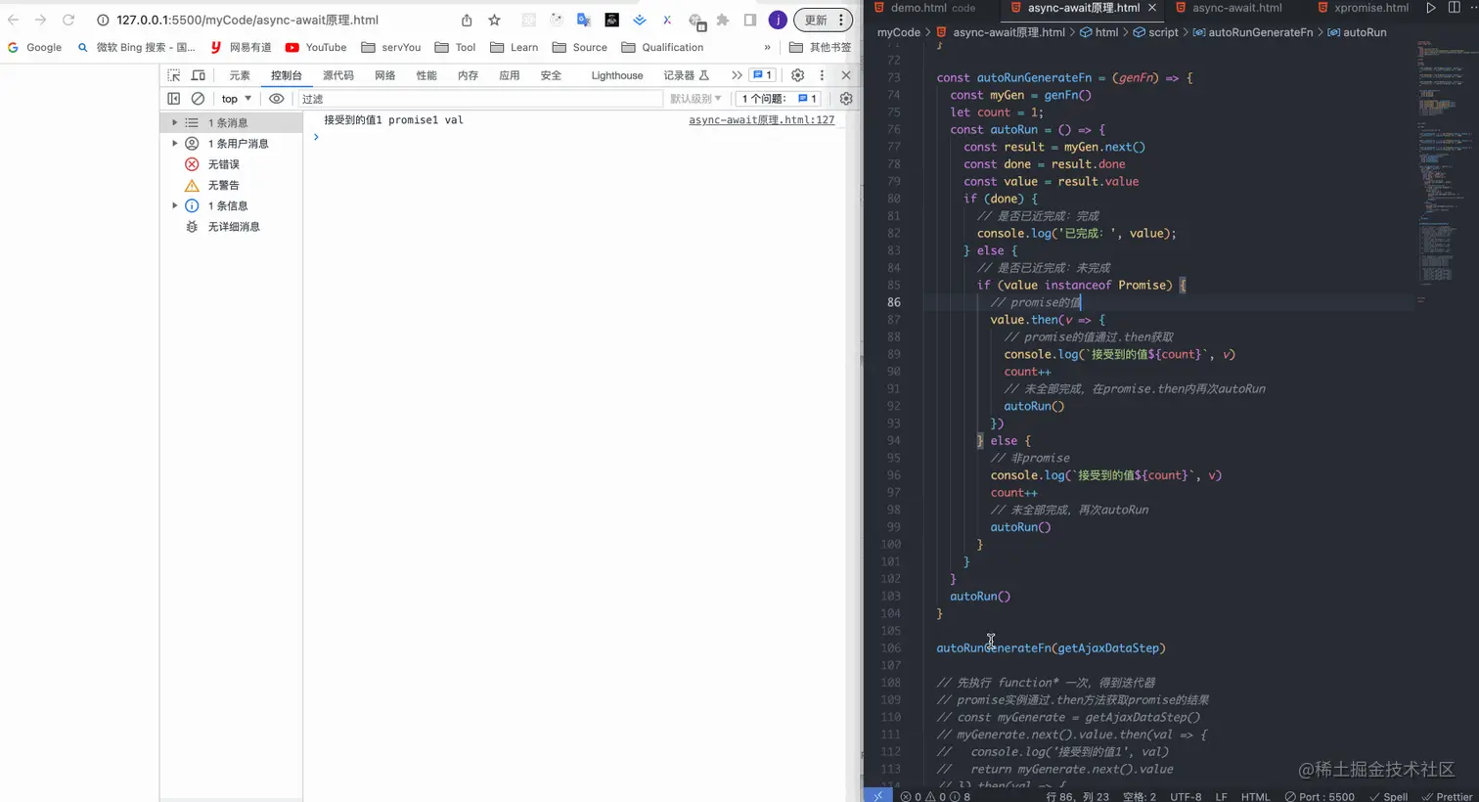Open the extensions puzzle icon
1479x802 pixels.
point(723,20)
